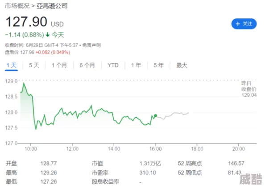
Task: Click the 最高 row label
Action: [11, 173]
